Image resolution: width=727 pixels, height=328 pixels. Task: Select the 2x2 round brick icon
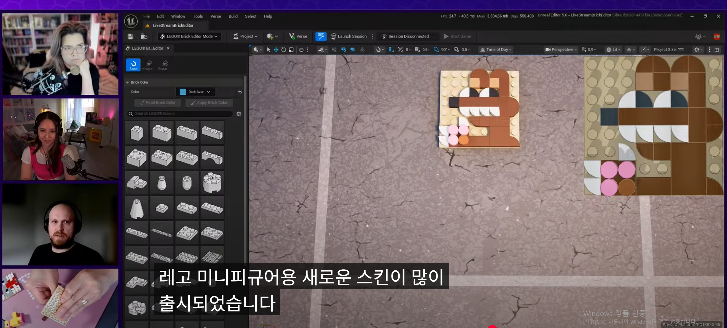coord(212,182)
